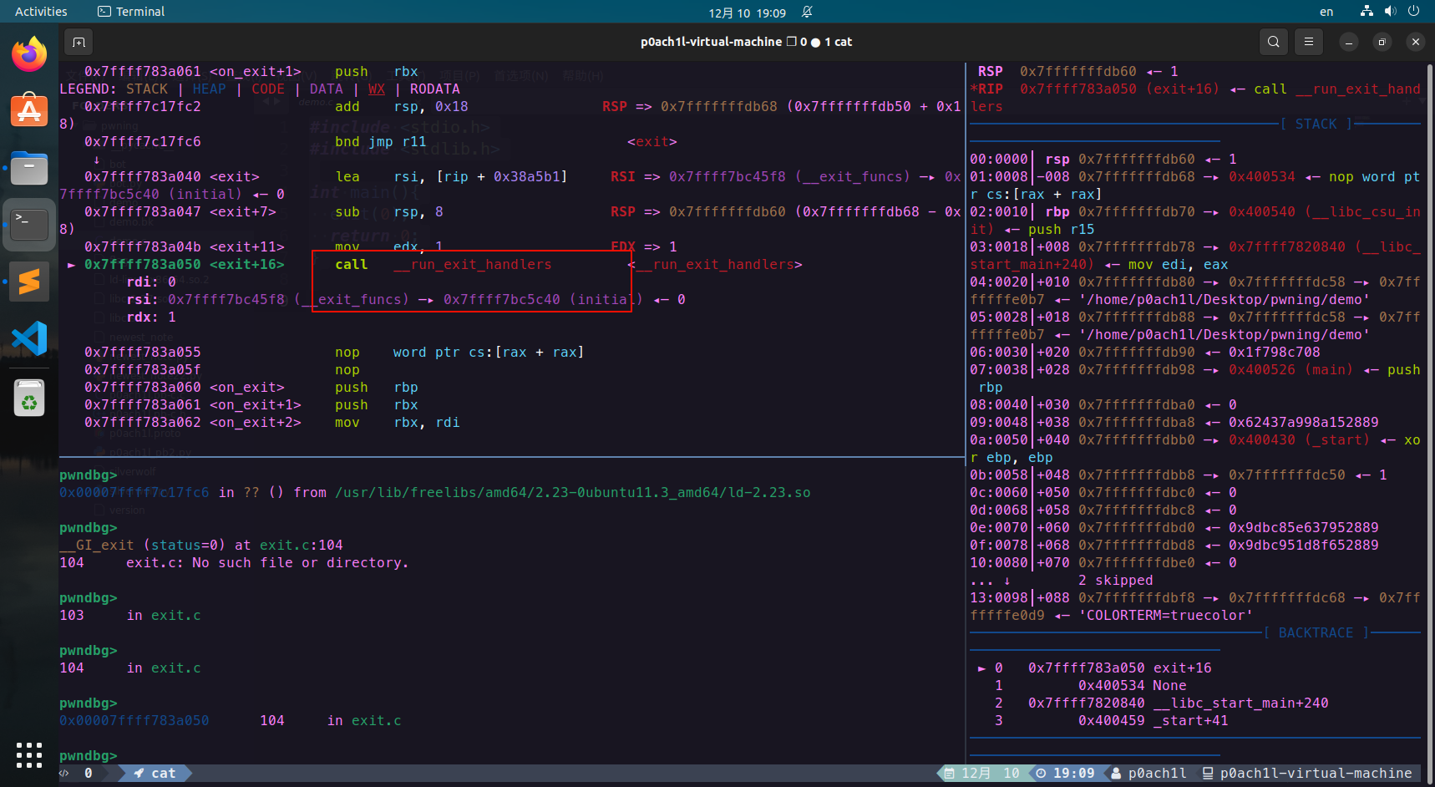The height and width of the screenshot is (787, 1435).
Task: Click the CODE legend label
Action: (267, 89)
